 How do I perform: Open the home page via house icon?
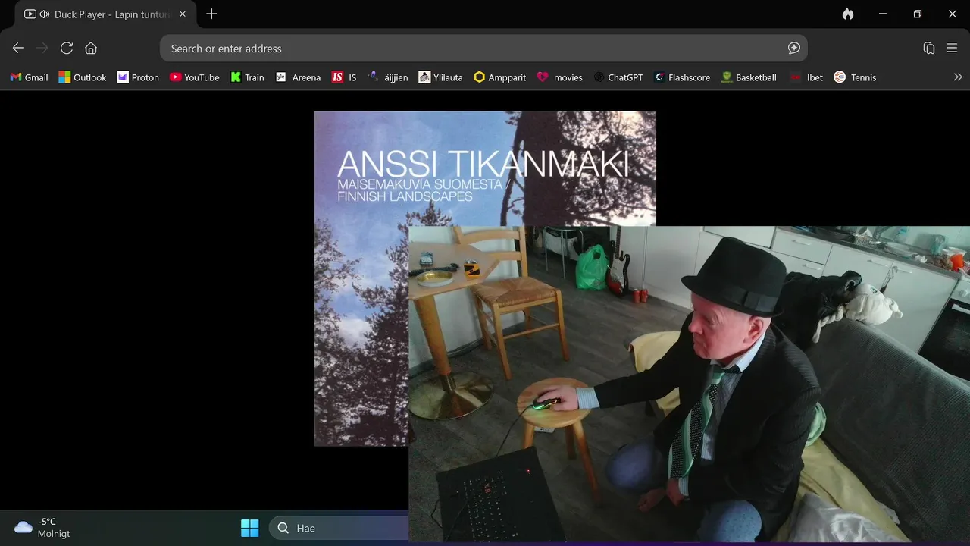click(x=91, y=49)
